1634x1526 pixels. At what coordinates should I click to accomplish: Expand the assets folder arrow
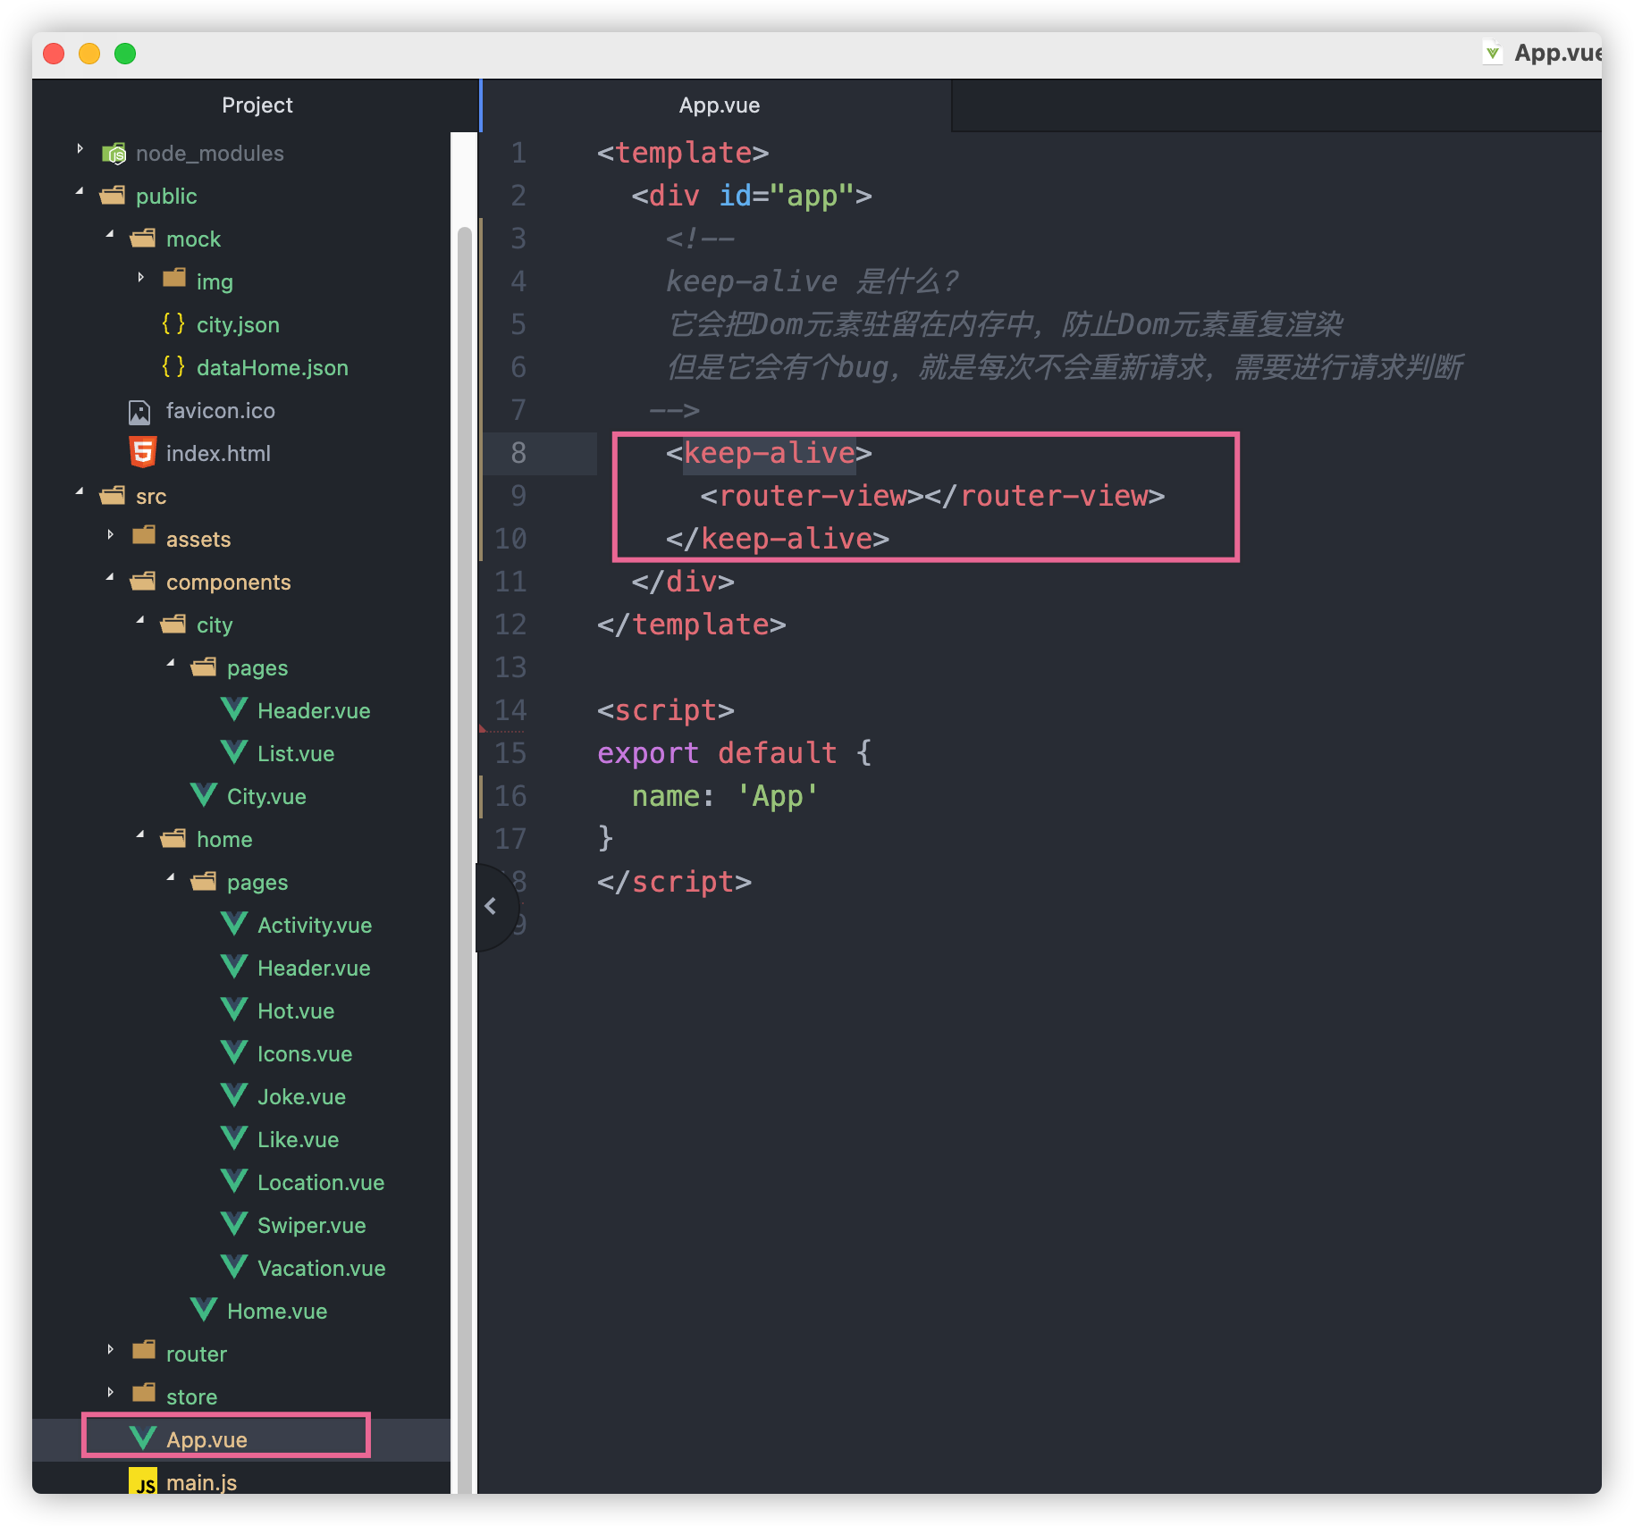[111, 535]
